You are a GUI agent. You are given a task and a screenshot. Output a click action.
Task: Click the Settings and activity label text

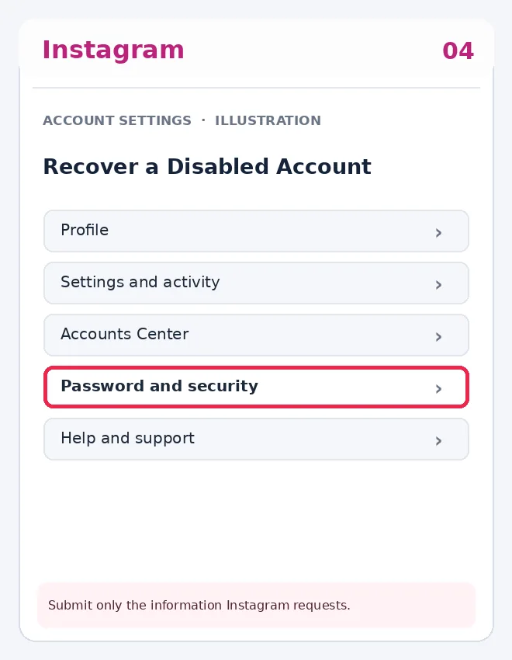(140, 282)
